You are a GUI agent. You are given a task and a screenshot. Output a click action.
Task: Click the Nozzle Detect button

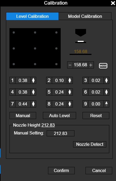[90, 144]
